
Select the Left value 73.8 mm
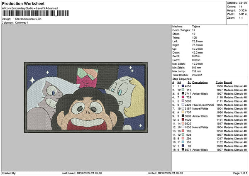(198, 41)
